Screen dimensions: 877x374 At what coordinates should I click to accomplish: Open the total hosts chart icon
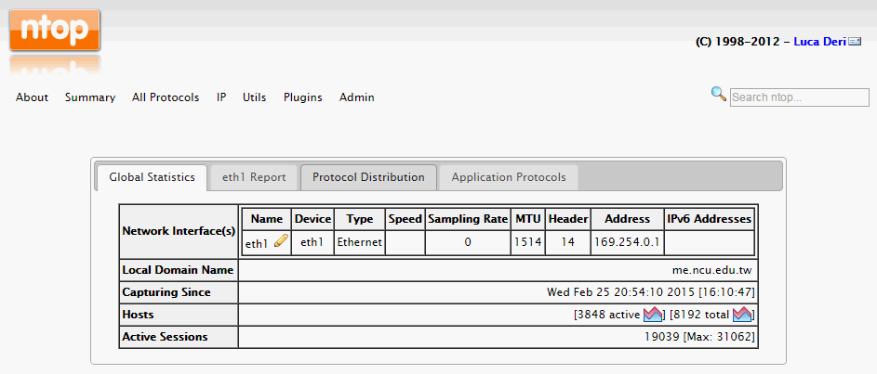point(741,315)
